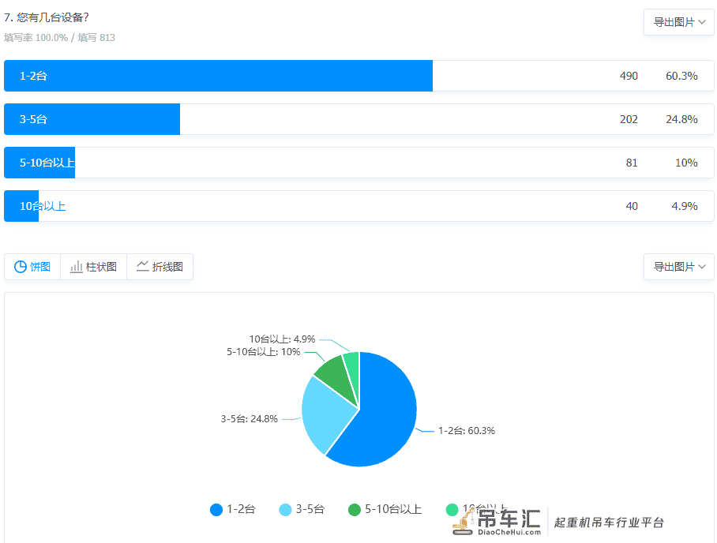
Task: Toggle the 3-5台 legend item
Action: click(302, 509)
